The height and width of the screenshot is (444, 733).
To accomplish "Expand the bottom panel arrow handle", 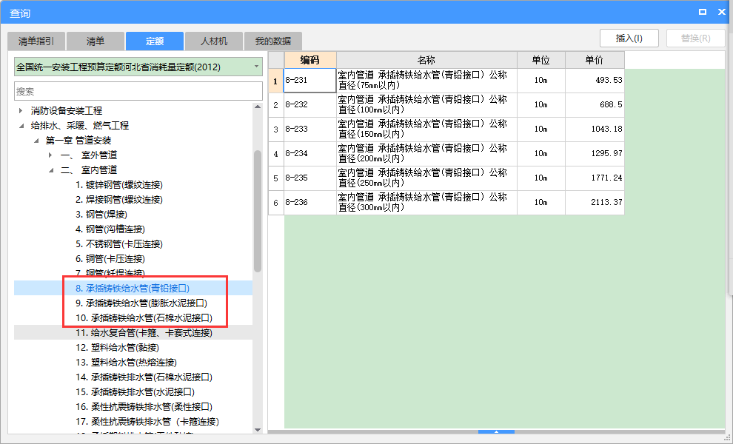I will pos(497,432).
